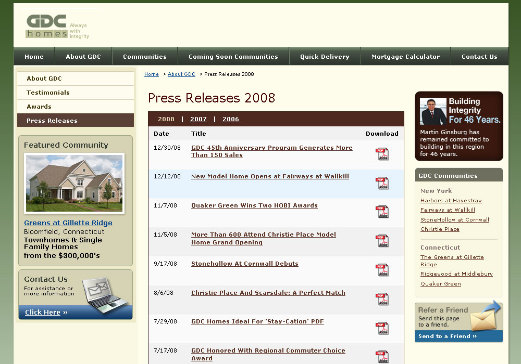521x364 pixels.
Task: Download PDF for 'Stay-Cation' release
Action: [x=382, y=328]
